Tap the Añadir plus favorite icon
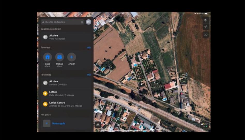245x140 pixels. click(x=72, y=57)
